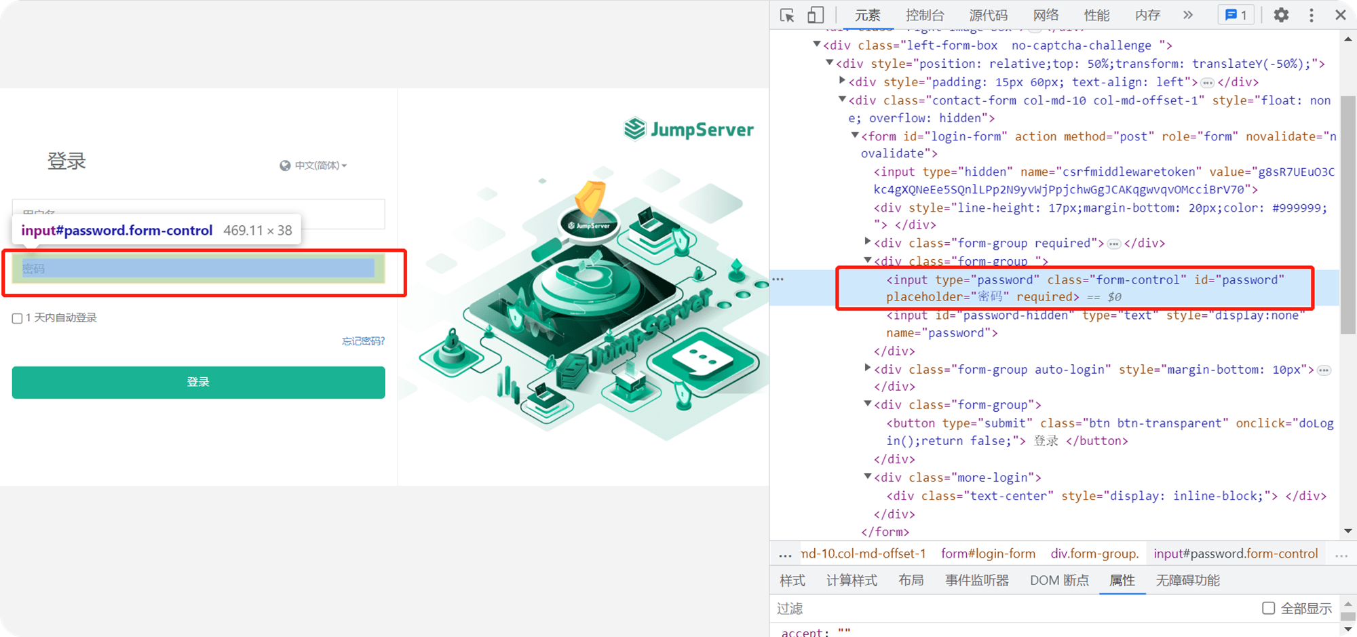Click into the 密码 password field
1357x637 pixels.
coord(198,269)
